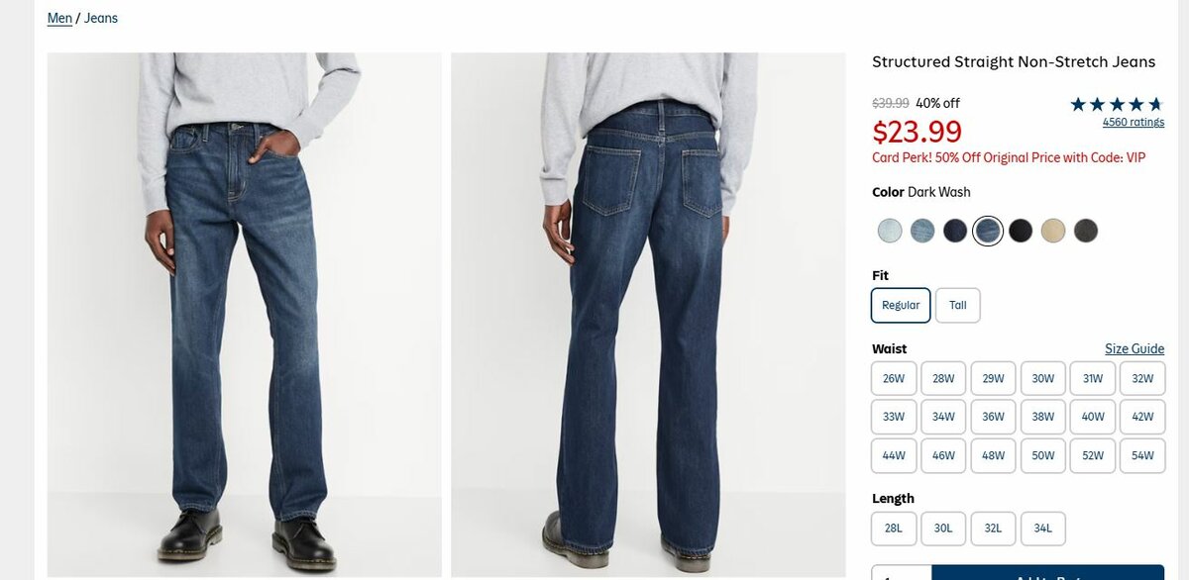Select the lightest wash color swatch
The height and width of the screenshot is (580, 1189).
[890, 232]
